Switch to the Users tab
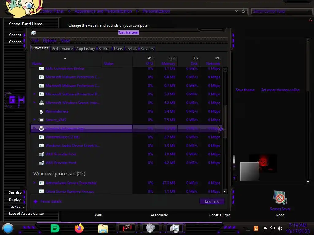 point(118,49)
